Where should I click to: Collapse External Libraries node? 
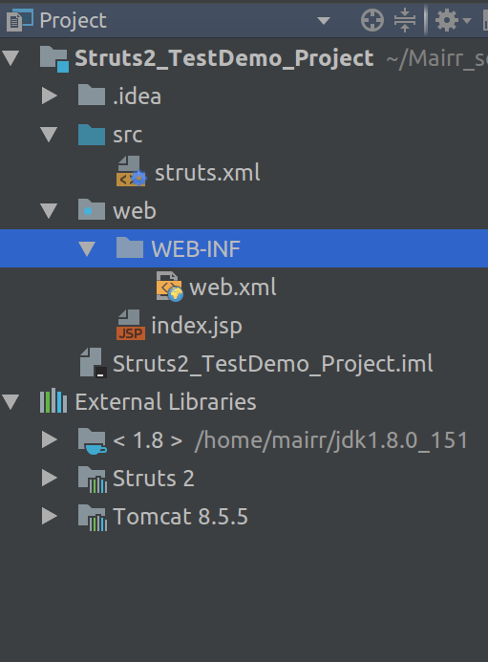[11, 401]
